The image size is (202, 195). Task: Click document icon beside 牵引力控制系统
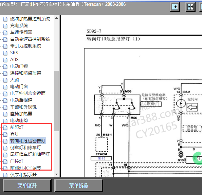point(5,46)
